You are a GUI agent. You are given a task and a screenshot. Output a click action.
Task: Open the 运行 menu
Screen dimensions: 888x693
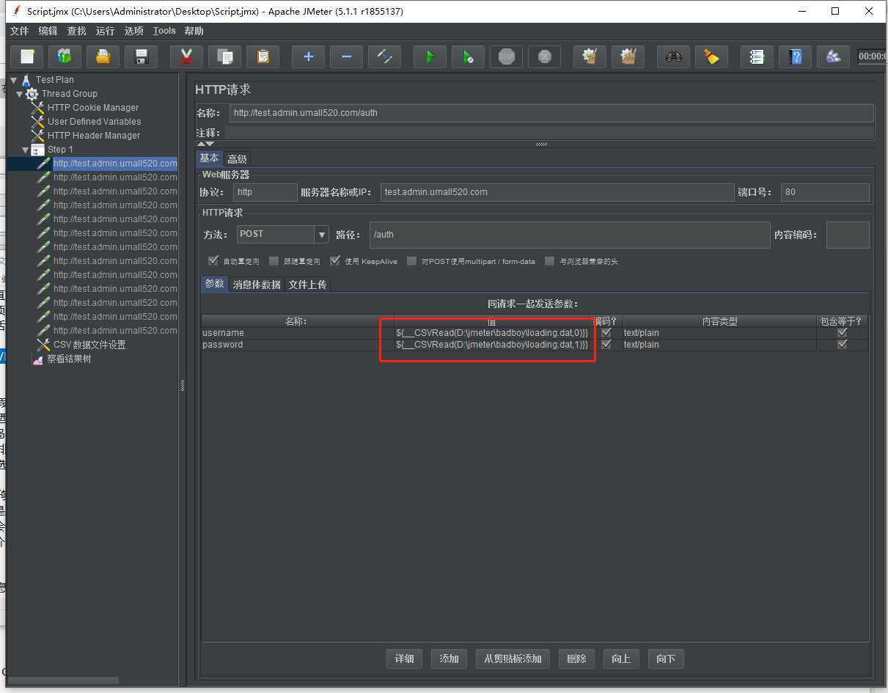(x=105, y=31)
